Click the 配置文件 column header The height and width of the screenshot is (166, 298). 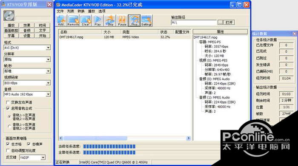pos(182,32)
